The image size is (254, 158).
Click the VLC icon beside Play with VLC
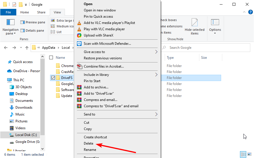[79, 29]
